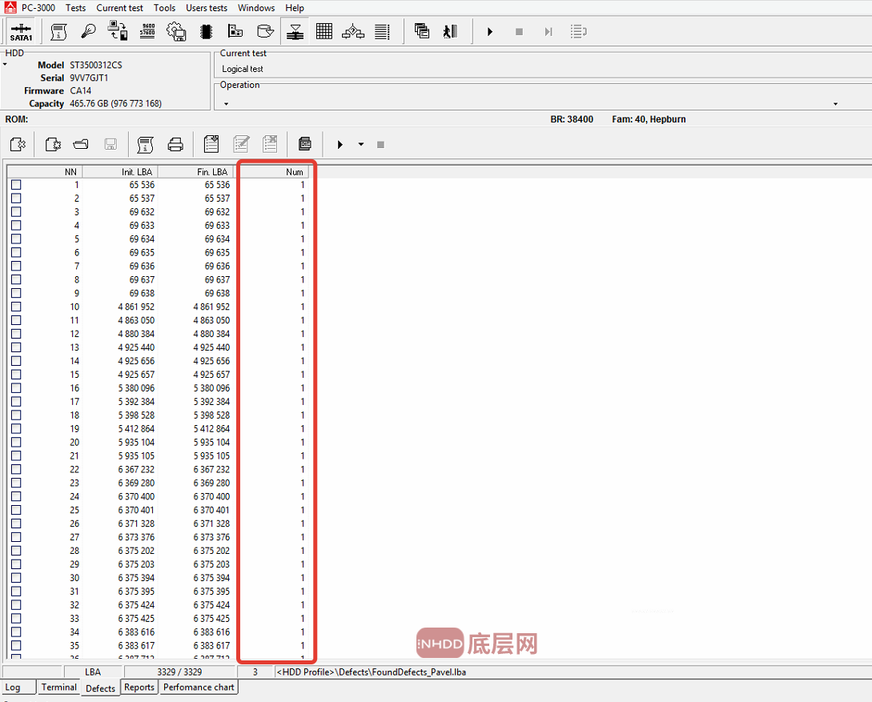This screenshot has height=702, width=872.
Task: Toggle the logical test icon with hourglass
Action: tap(295, 32)
